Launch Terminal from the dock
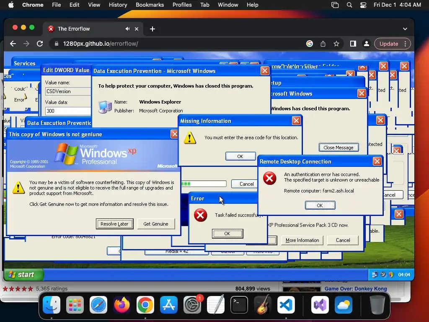Image resolution: width=429 pixels, height=322 pixels. [239, 305]
